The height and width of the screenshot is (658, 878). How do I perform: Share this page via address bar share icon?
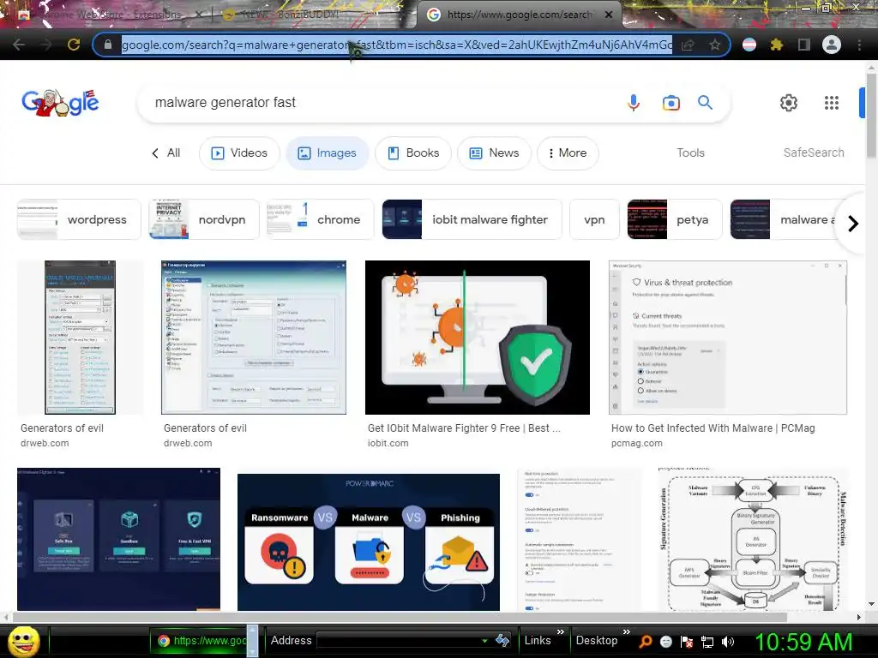point(688,45)
